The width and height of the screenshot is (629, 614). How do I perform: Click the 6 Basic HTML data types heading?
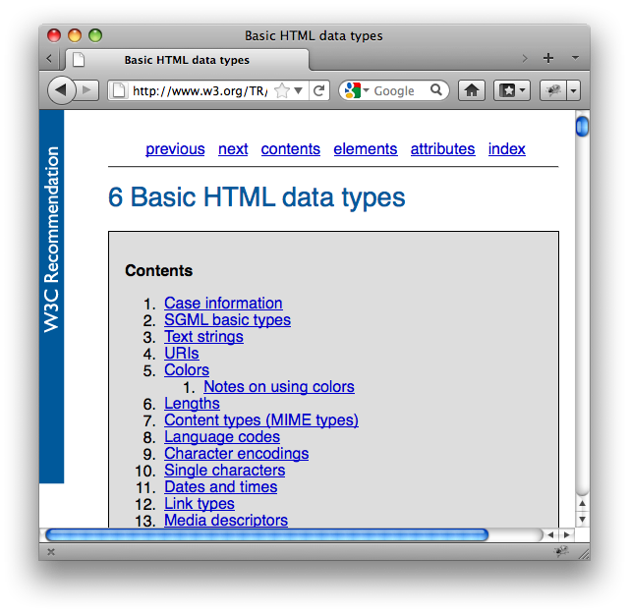pos(257,197)
